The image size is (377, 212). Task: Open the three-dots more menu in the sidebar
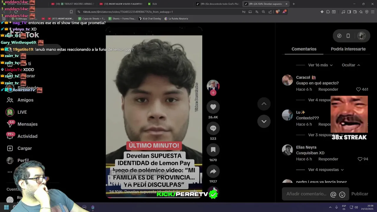pyautogui.click(x=10, y=172)
